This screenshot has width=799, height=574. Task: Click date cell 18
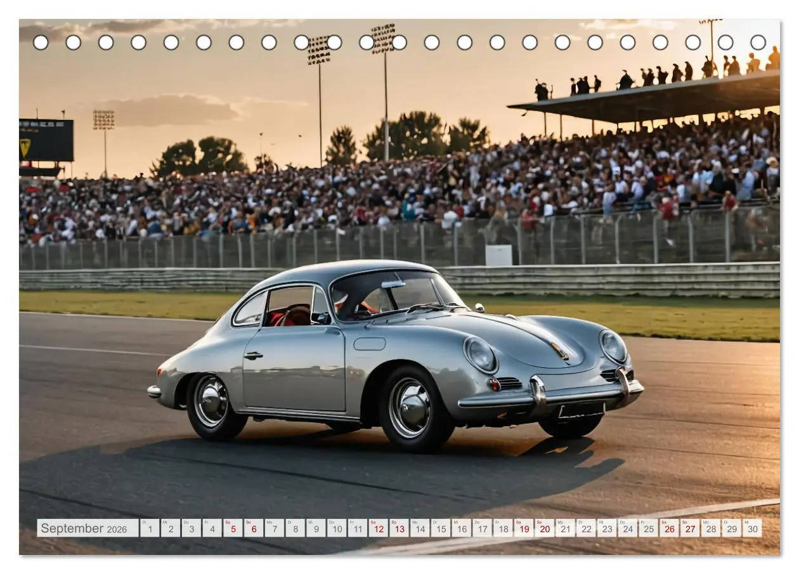pos(503,528)
